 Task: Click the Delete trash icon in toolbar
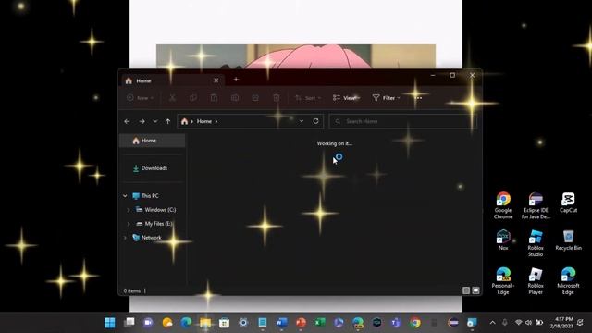[277, 98]
